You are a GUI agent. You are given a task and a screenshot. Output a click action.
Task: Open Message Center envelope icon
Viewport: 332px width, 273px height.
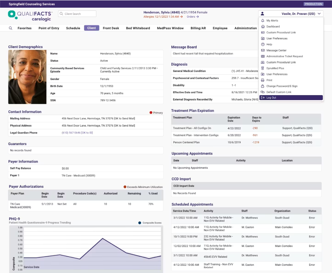pyautogui.click(x=262, y=50)
